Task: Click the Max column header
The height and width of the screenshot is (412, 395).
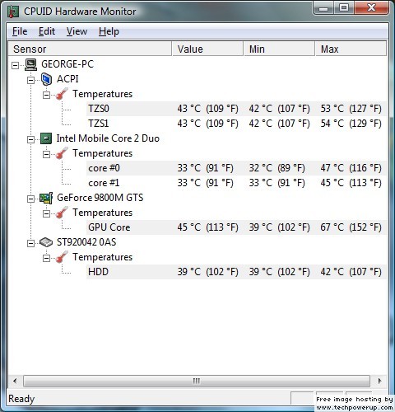Action: point(351,49)
